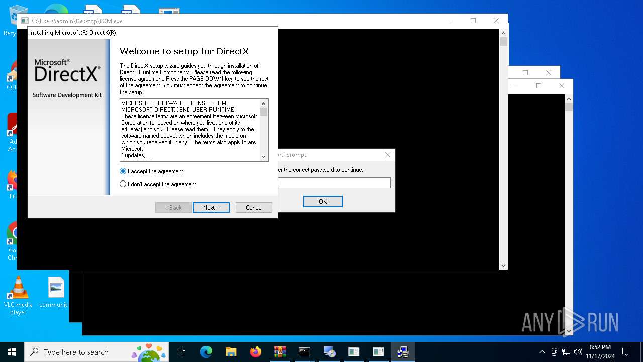This screenshot has width=643, height=362.
Task: Click 'MICROSOFT SOFTWARE LICENSE TERMS' line
Action: [175, 103]
